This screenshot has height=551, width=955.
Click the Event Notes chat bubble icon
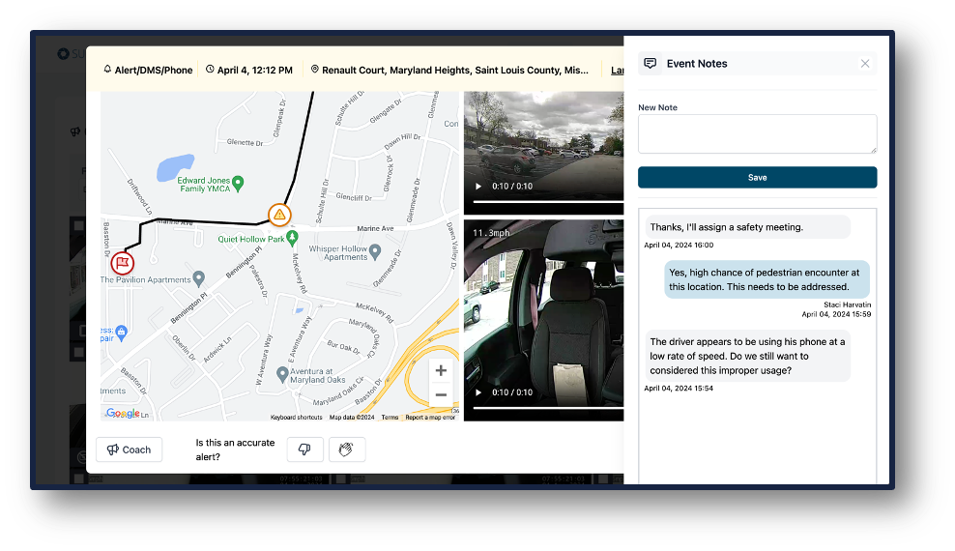tap(651, 64)
